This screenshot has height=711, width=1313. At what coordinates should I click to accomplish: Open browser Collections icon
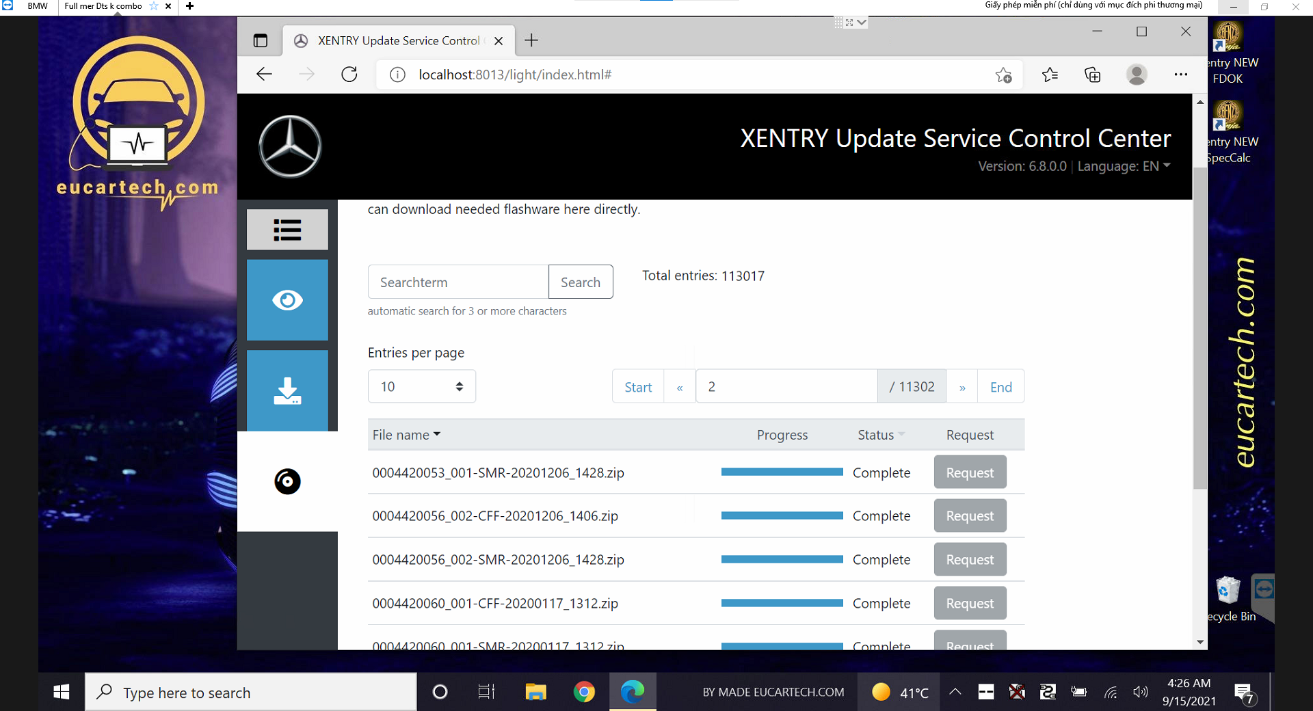coord(1092,75)
